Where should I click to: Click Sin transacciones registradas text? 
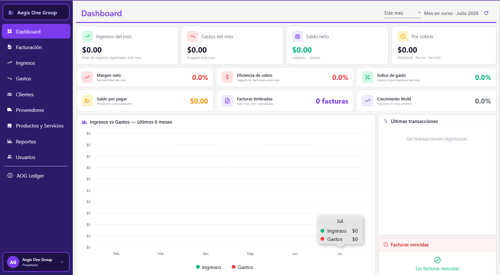[437, 139]
